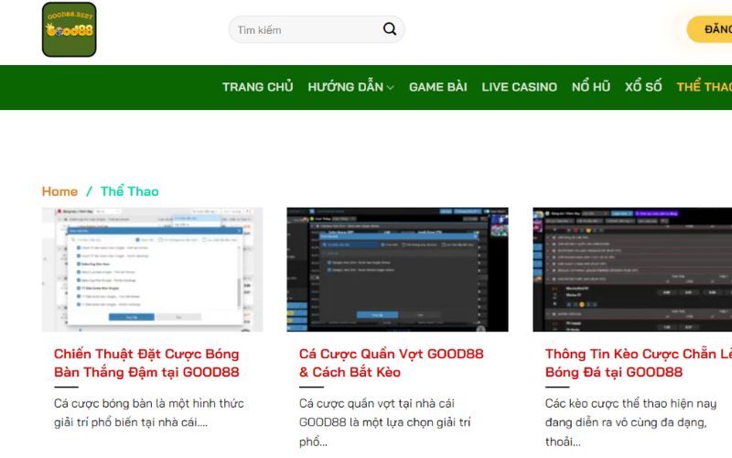The width and height of the screenshot is (732, 458).
Task: Click Home breadcrumb link
Action: [59, 191]
